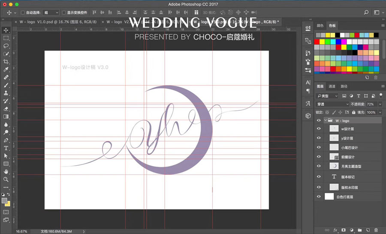386x234 pixels.
Task: Collapse the W - logo layer group
Action: pyautogui.click(x=325, y=121)
